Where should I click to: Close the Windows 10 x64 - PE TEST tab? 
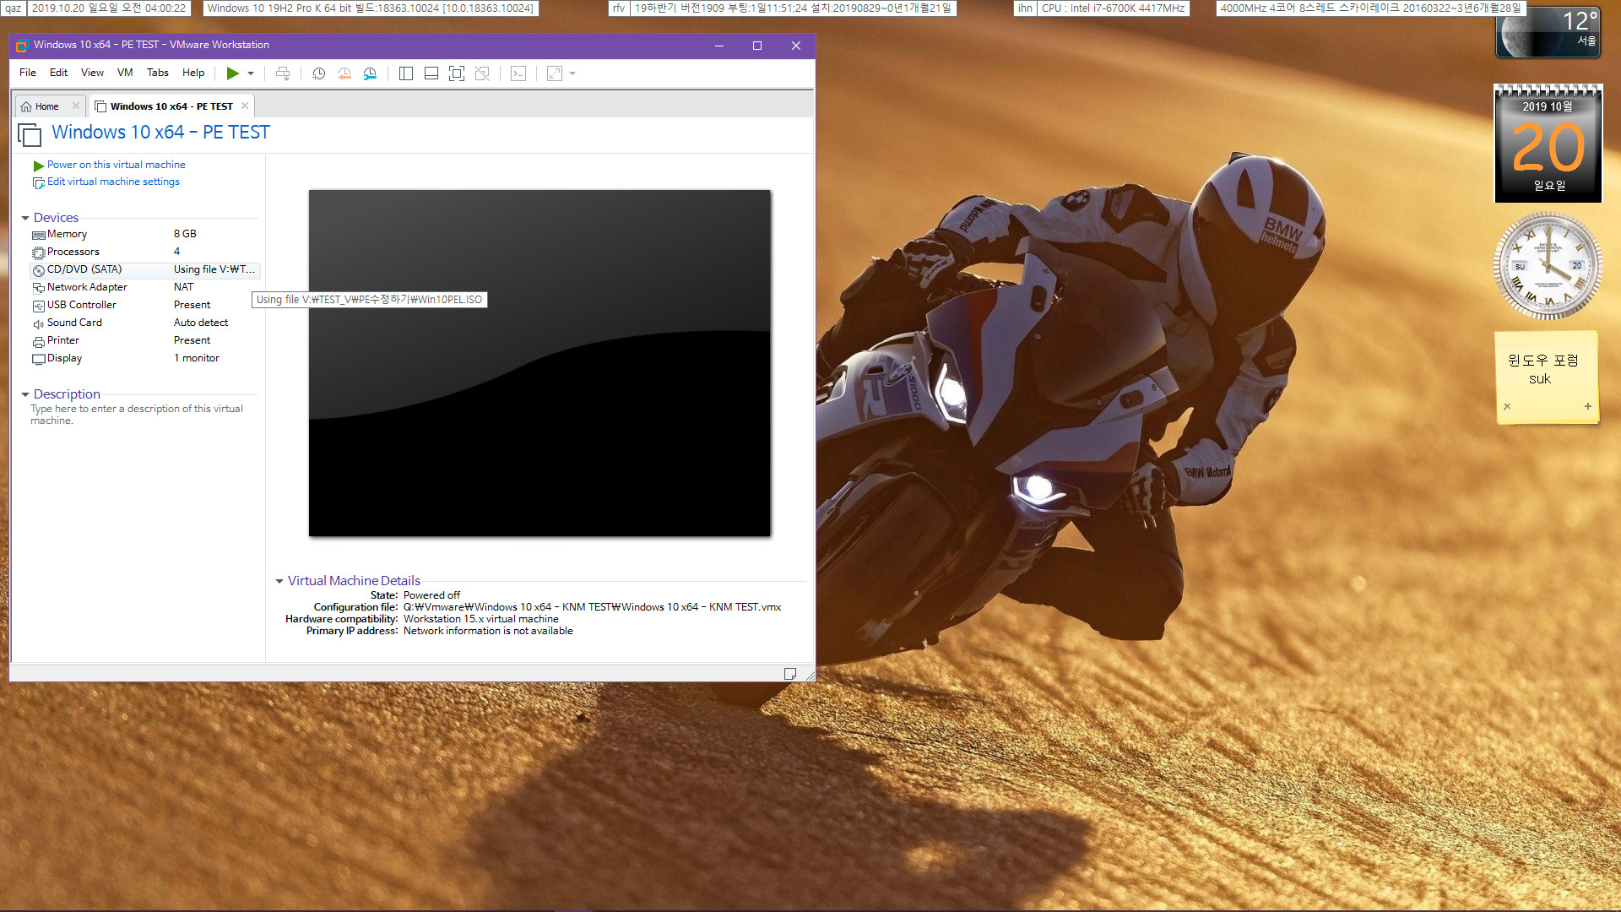pyautogui.click(x=245, y=106)
